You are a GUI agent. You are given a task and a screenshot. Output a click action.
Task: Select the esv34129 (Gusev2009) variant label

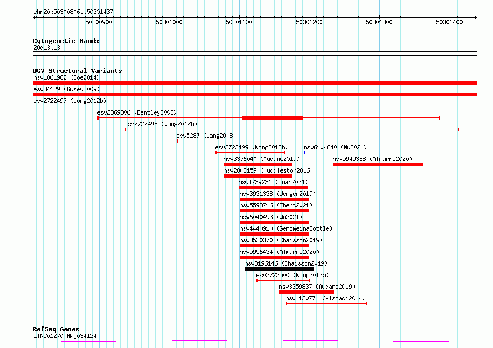tap(66, 89)
